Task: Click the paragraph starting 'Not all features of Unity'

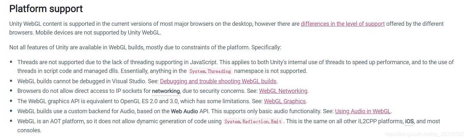Action: coord(145,47)
